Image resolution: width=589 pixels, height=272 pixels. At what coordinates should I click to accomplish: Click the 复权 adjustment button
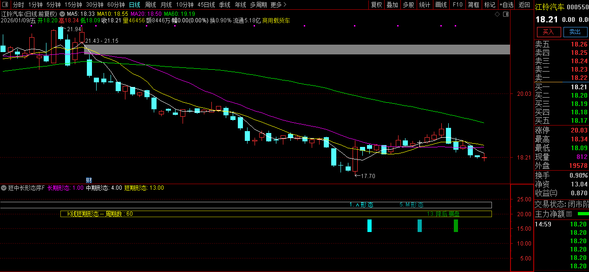376,5
